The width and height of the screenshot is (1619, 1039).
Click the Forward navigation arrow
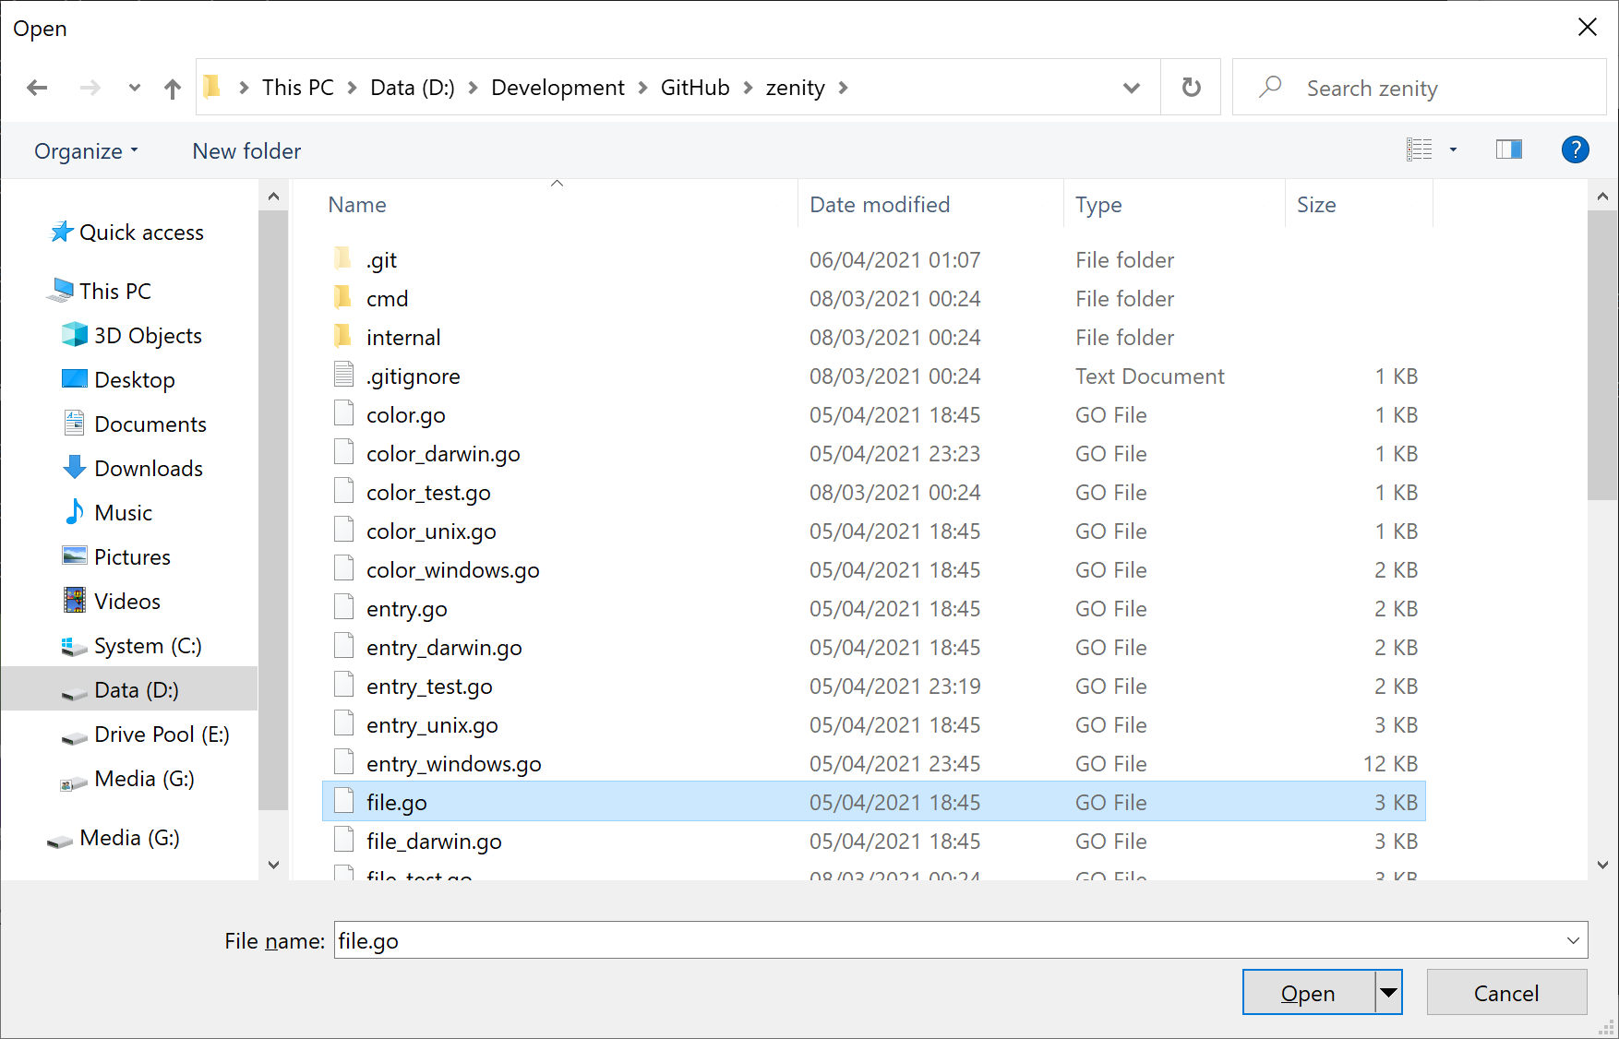(x=90, y=87)
